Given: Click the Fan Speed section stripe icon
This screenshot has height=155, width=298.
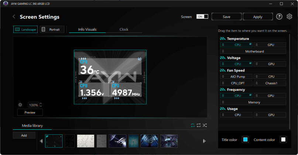Looking at the screenshot, I should (x=223, y=70).
